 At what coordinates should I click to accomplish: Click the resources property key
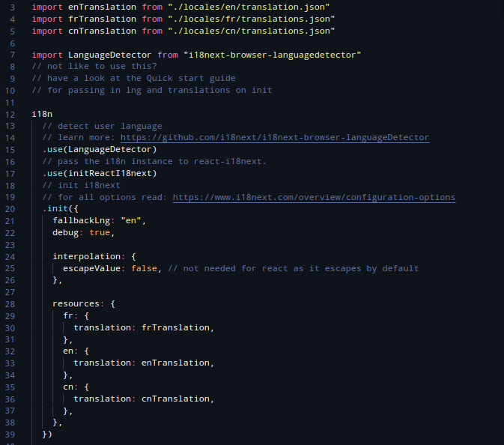tap(76, 304)
